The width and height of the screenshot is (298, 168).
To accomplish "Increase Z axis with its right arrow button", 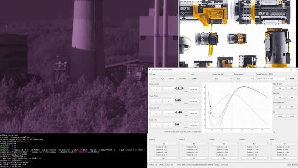I will click(x=168, y=113).
